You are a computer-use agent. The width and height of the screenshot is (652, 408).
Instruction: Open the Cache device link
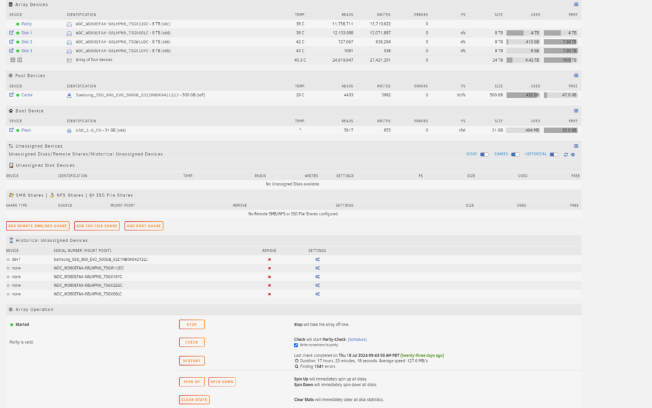[27, 95]
